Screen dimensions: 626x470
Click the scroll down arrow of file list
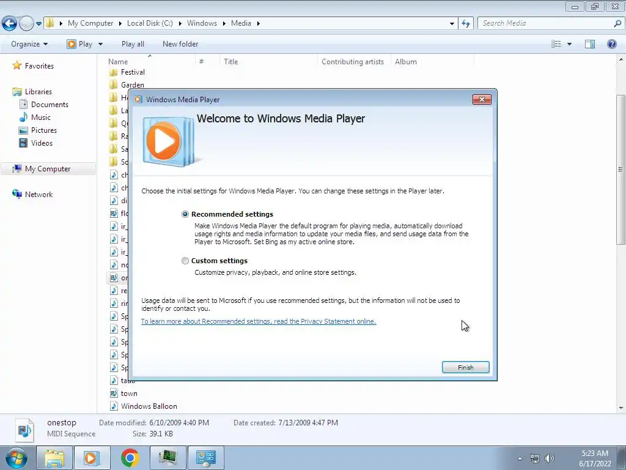tap(620, 408)
